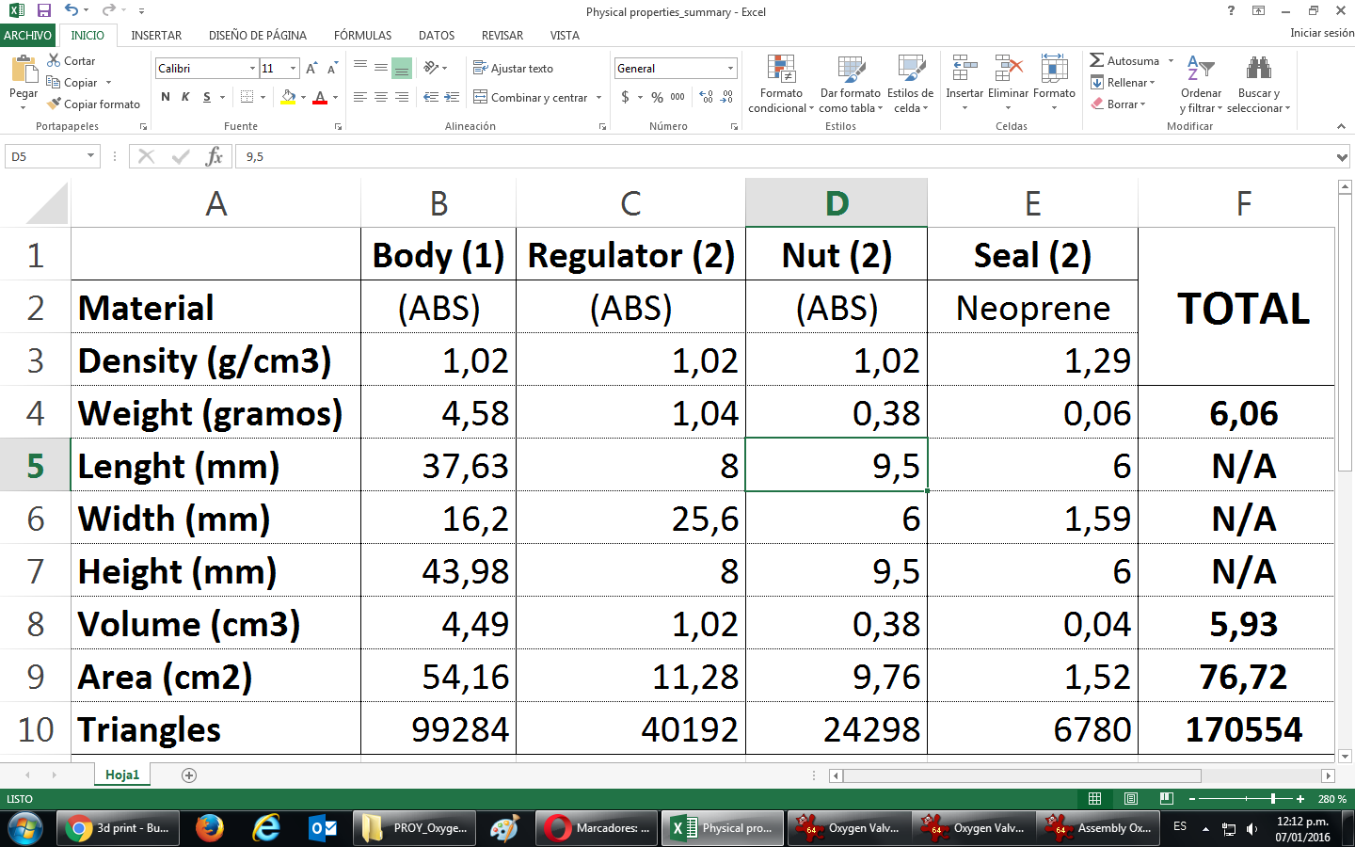This screenshot has height=847, width=1355.
Task: Open Formato condicional icon
Action: (x=781, y=70)
